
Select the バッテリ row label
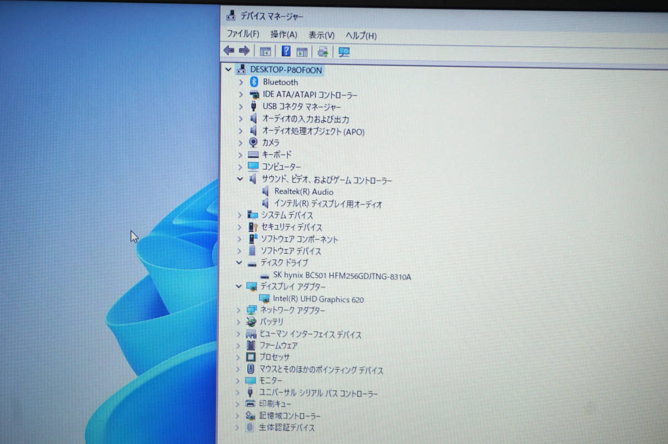272,322
